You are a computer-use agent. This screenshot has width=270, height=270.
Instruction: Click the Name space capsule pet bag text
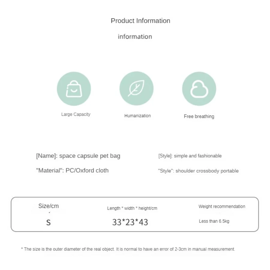click(78, 156)
